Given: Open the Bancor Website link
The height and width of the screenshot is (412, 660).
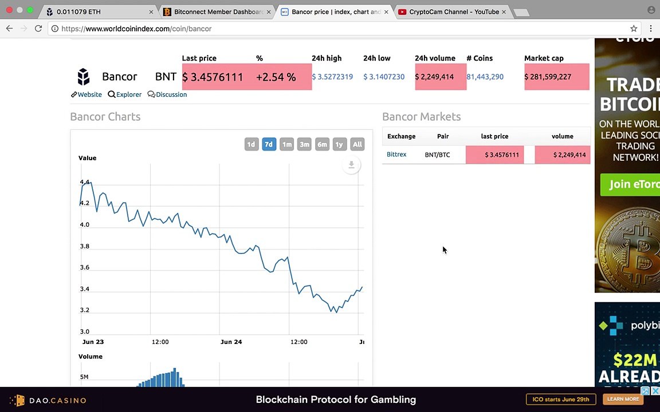Looking at the screenshot, I should tap(87, 94).
